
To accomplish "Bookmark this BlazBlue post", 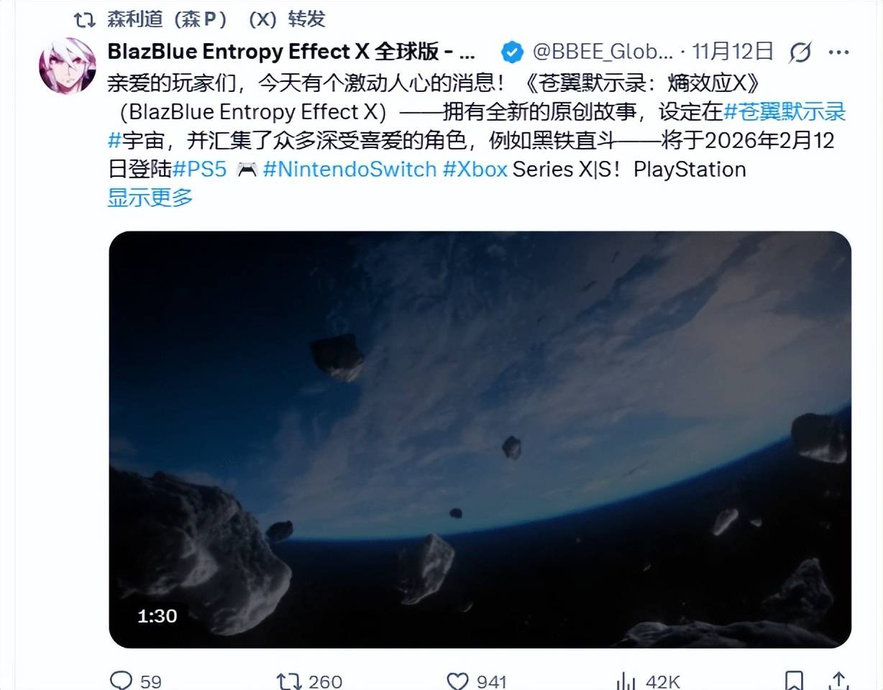I will point(795,680).
